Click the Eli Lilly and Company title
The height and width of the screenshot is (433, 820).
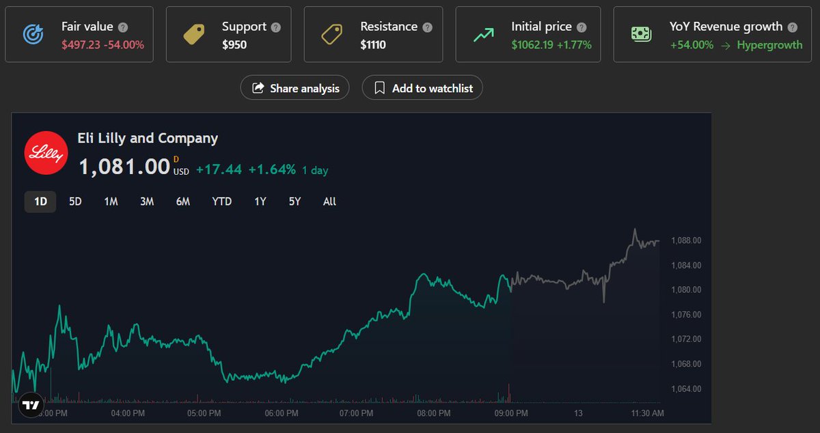[x=148, y=138]
